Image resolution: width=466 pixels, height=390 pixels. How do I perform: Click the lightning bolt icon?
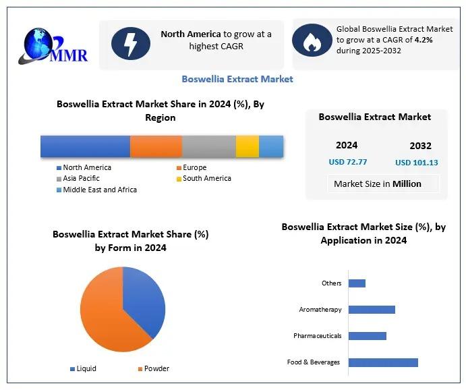coord(130,43)
